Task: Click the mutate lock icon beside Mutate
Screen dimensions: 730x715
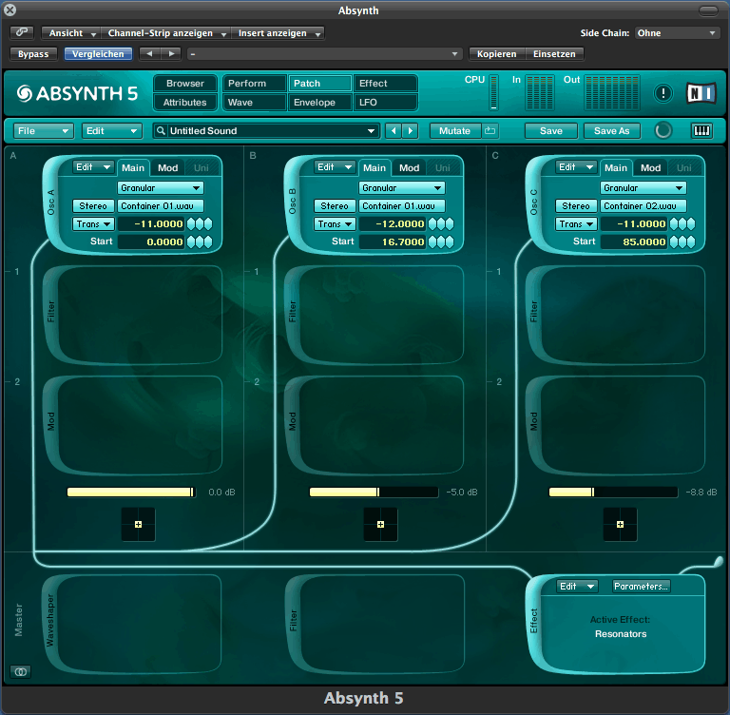Action: coord(490,130)
